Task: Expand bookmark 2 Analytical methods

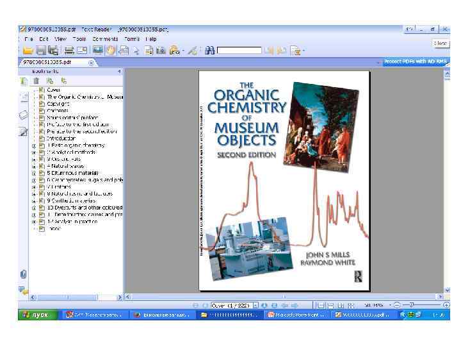Action: [34, 152]
